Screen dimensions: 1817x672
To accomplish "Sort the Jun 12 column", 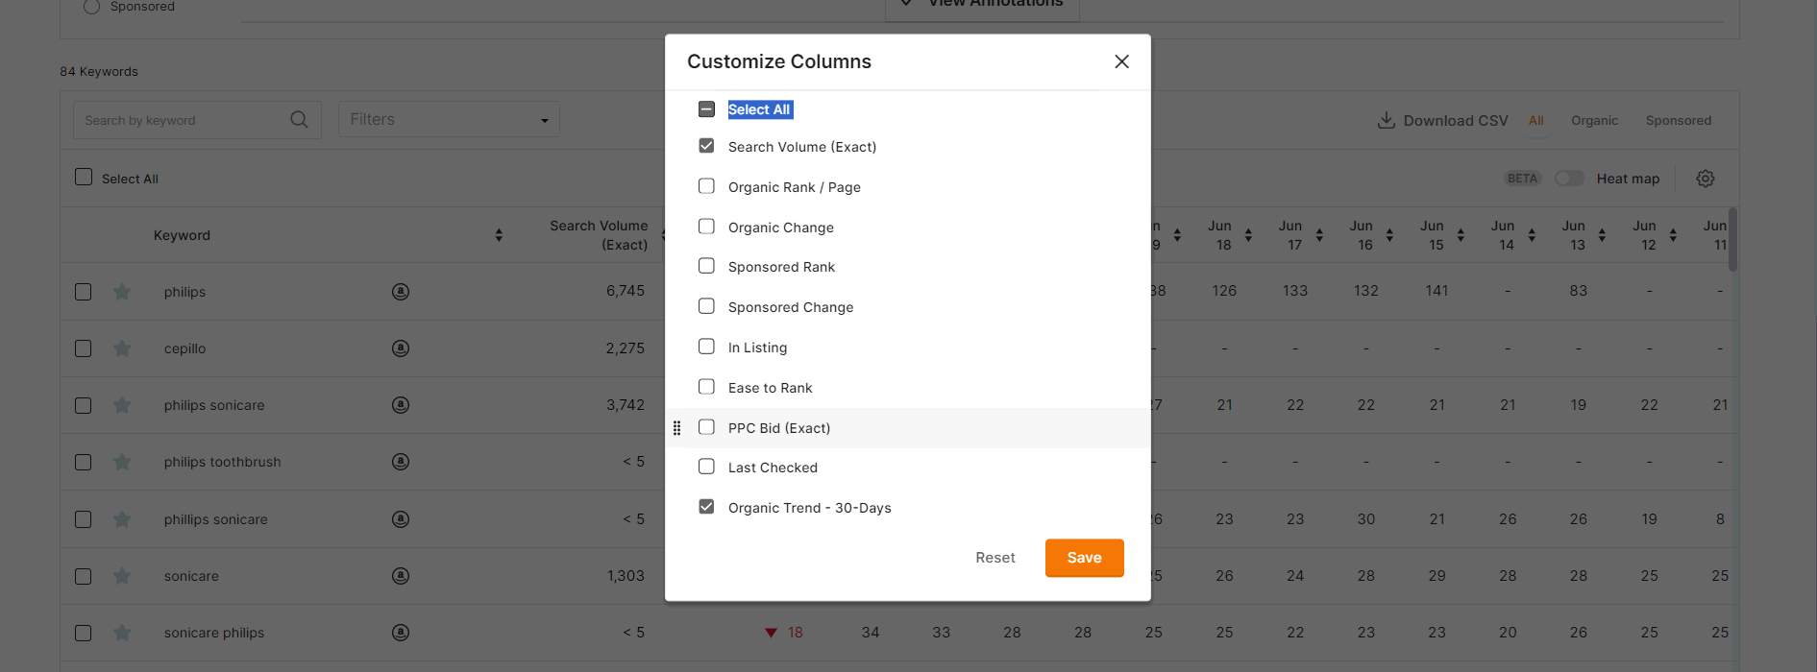I will click(x=1673, y=235).
